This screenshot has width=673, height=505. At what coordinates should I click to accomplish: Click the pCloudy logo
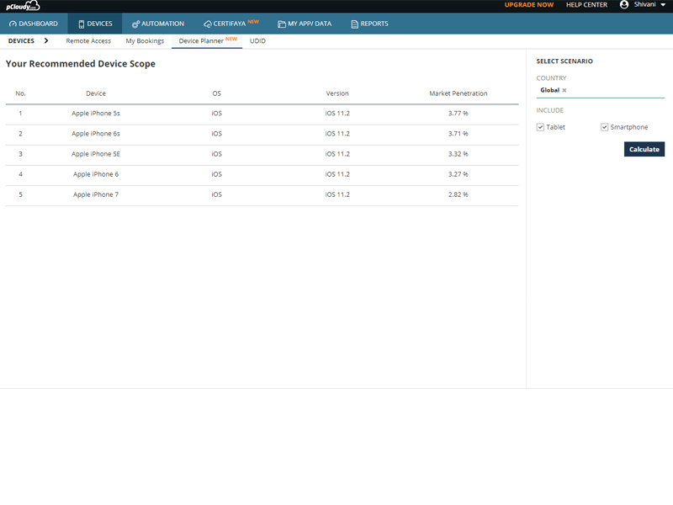pyautogui.click(x=23, y=6)
